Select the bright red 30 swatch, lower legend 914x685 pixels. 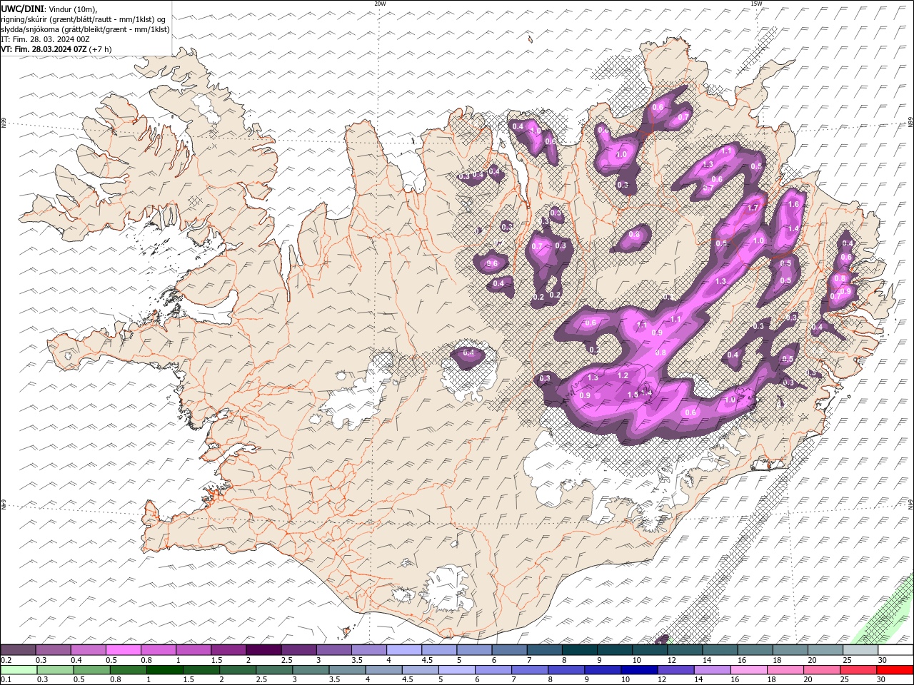[895, 670]
